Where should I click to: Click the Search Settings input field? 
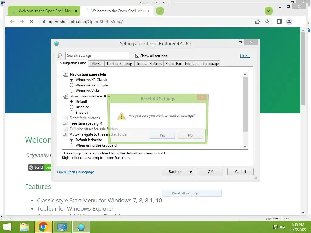pyautogui.click(x=97, y=56)
